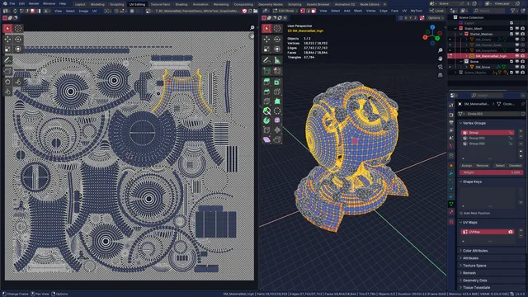Select the 3D Cursor tool in viewport
The image size is (528, 297).
click(x=277, y=28)
